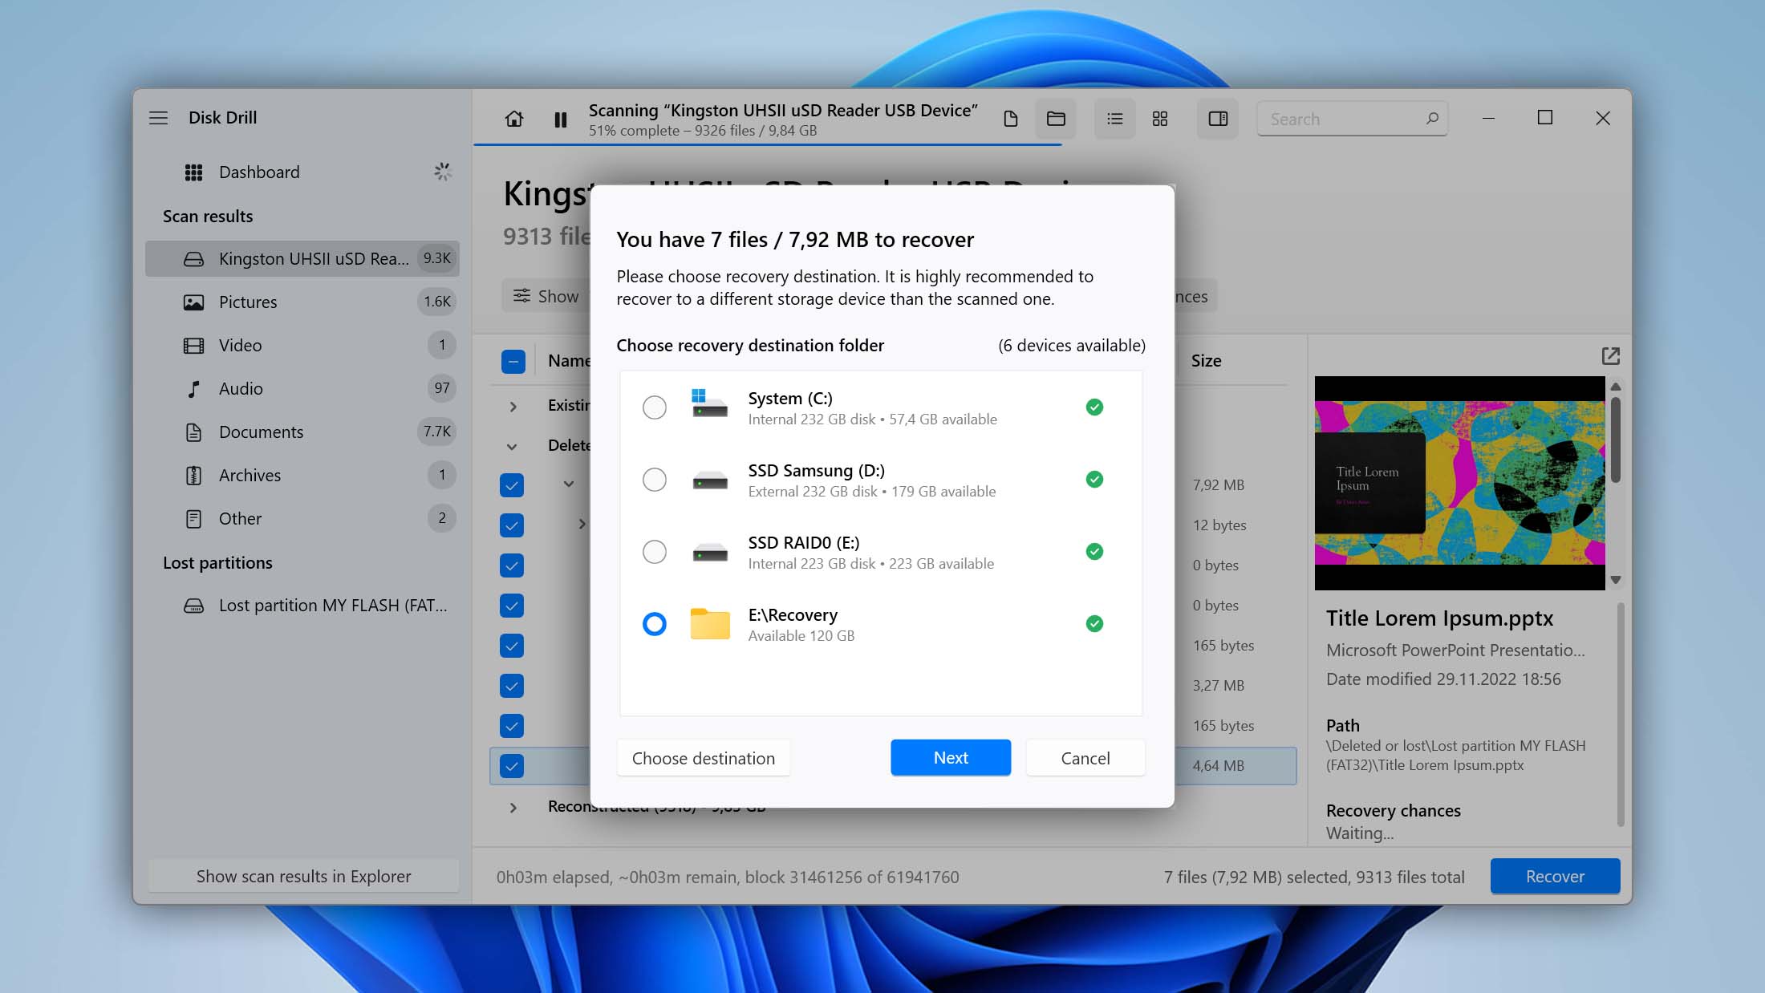
Task: Uncheck the checkbox on the 3,27 MB row
Action: point(512,686)
